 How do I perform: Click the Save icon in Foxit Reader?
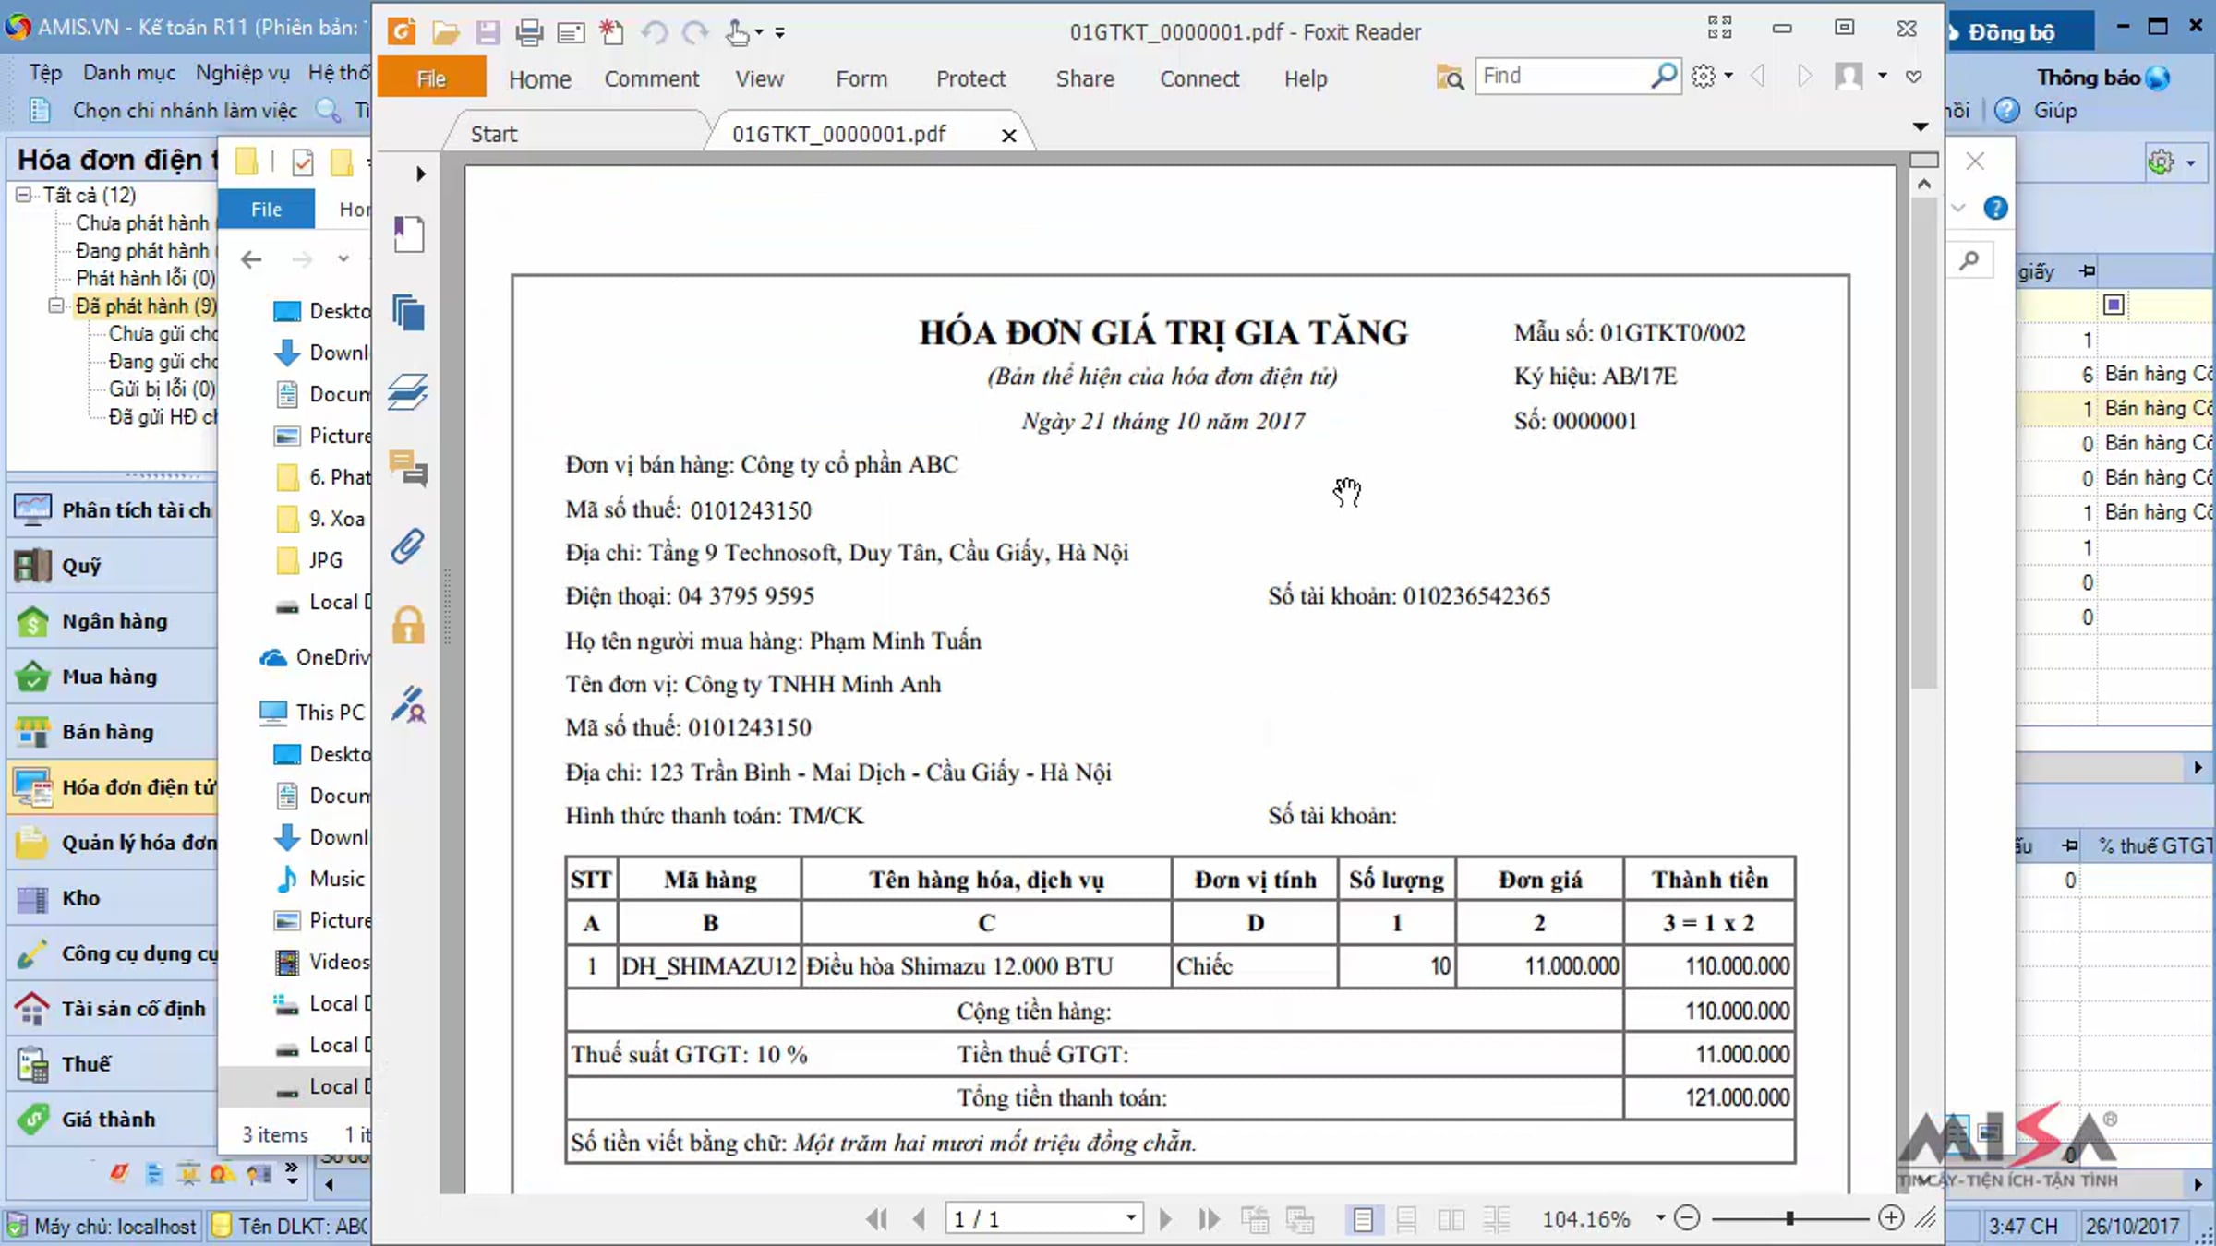click(488, 32)
